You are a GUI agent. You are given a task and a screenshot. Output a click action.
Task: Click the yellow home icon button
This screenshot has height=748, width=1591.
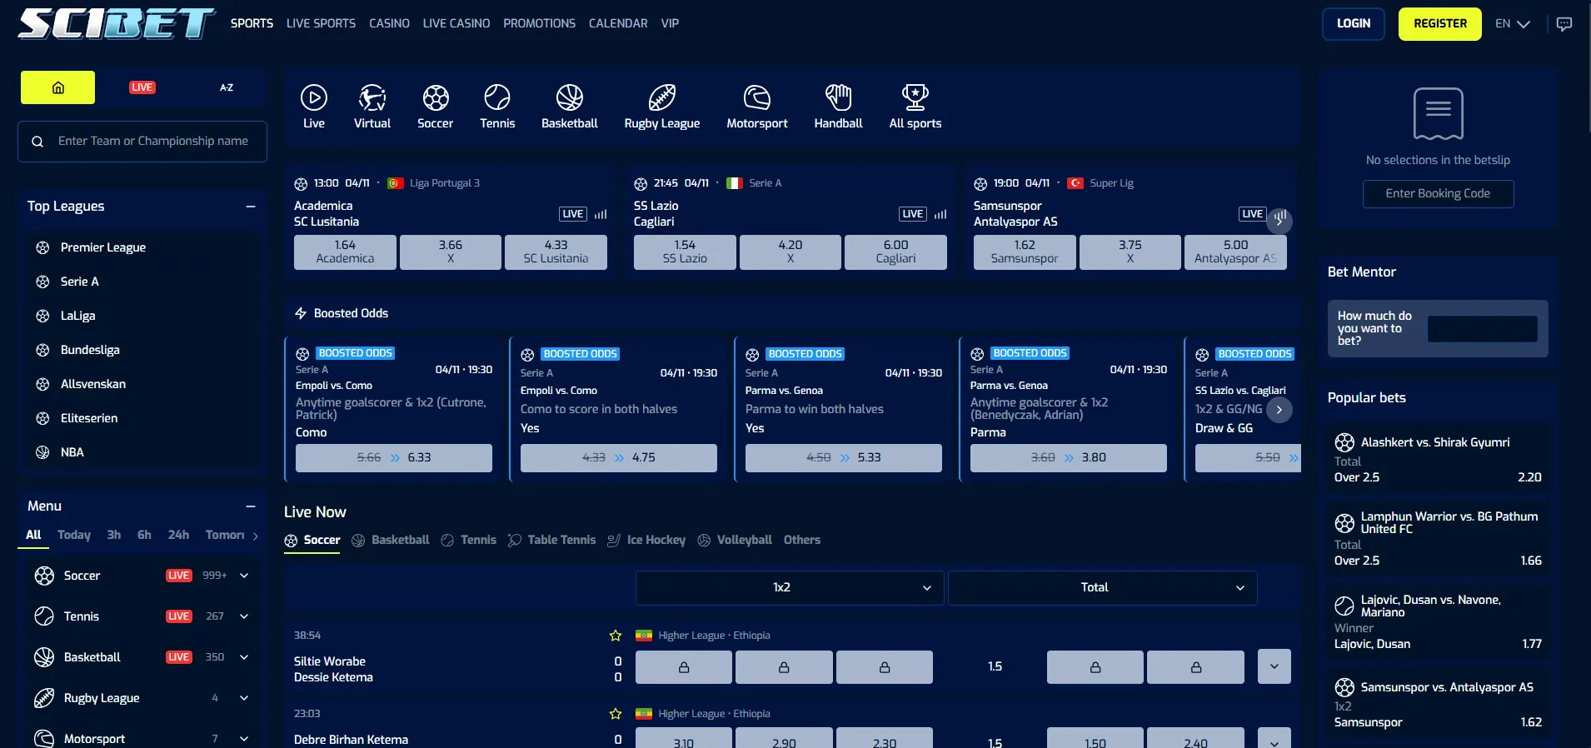coord(58,87)
